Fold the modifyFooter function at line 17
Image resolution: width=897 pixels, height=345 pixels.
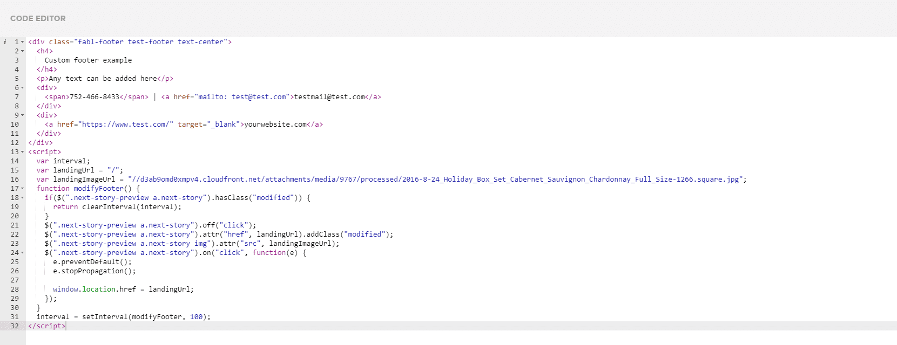pyautogui.click(x=23, y=189)
